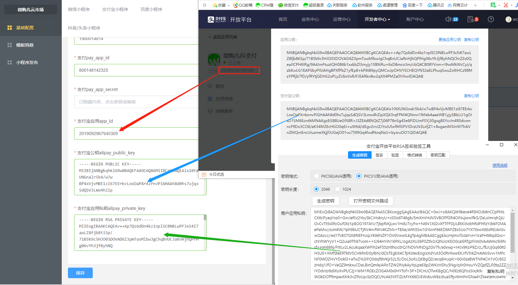This screenshot has width=518, height=285.
Task: Click the red scissors screenshot extension icon
Action: point(506,5)
